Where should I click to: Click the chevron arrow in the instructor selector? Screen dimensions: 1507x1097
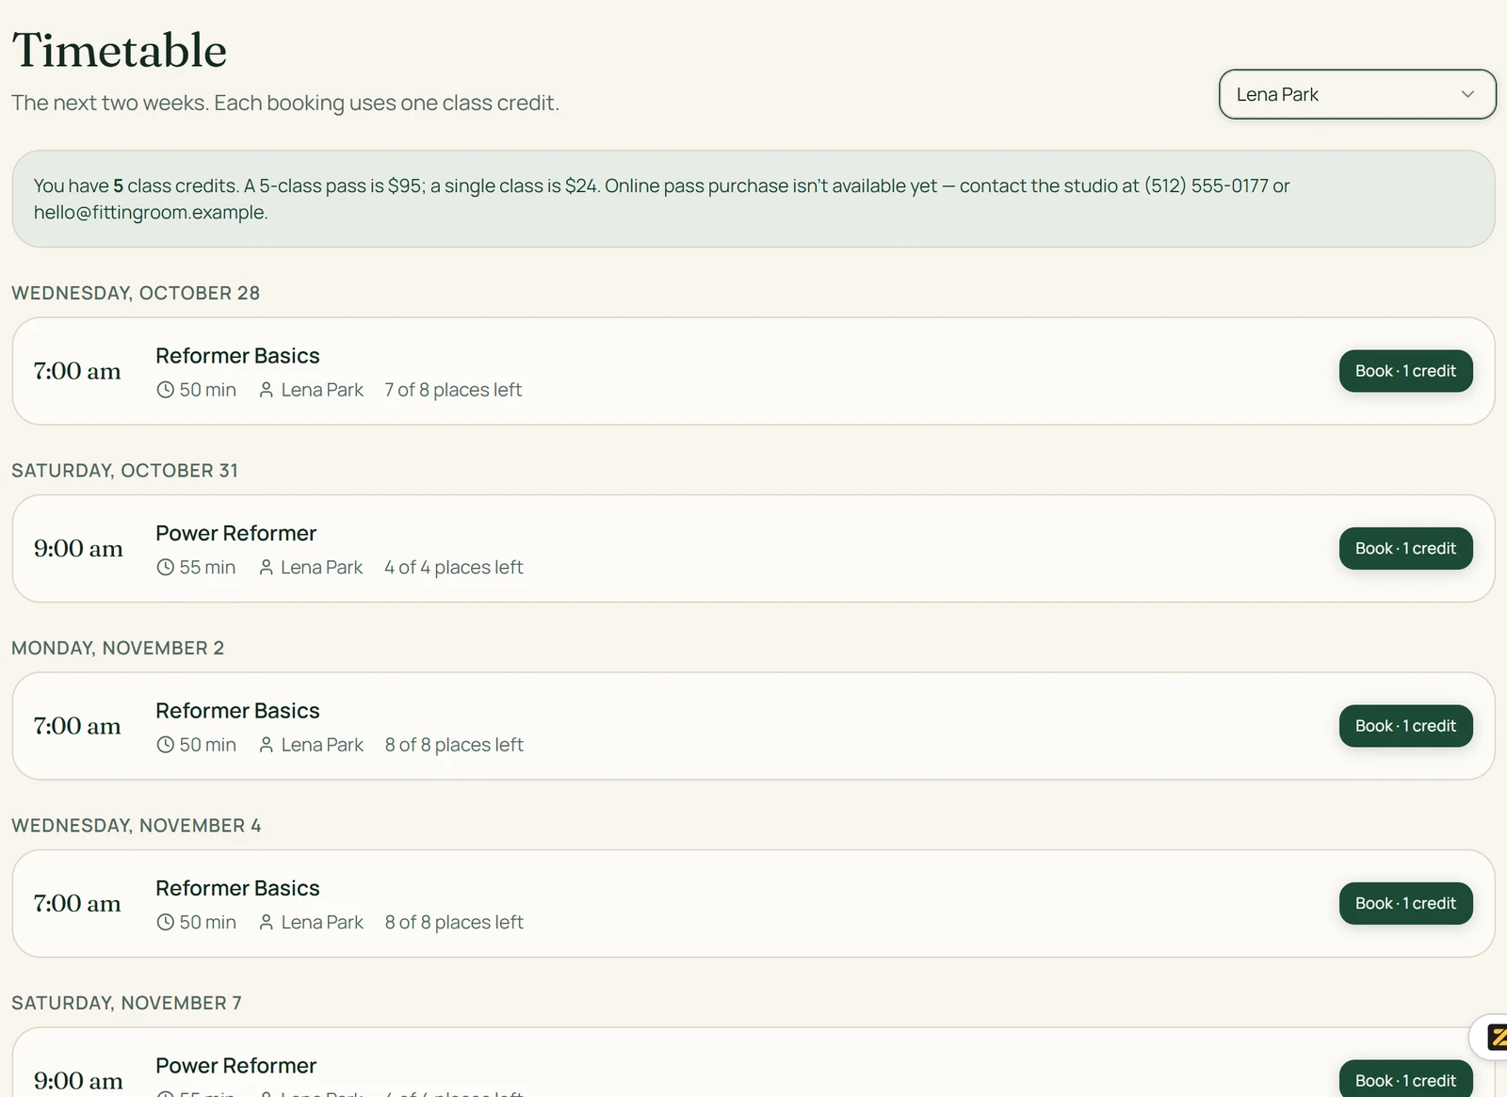click(x=1467, y=94)
